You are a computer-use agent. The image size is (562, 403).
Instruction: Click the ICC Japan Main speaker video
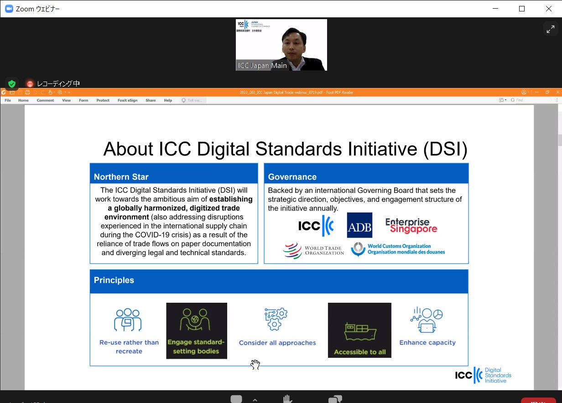click(x=281, y=45)
